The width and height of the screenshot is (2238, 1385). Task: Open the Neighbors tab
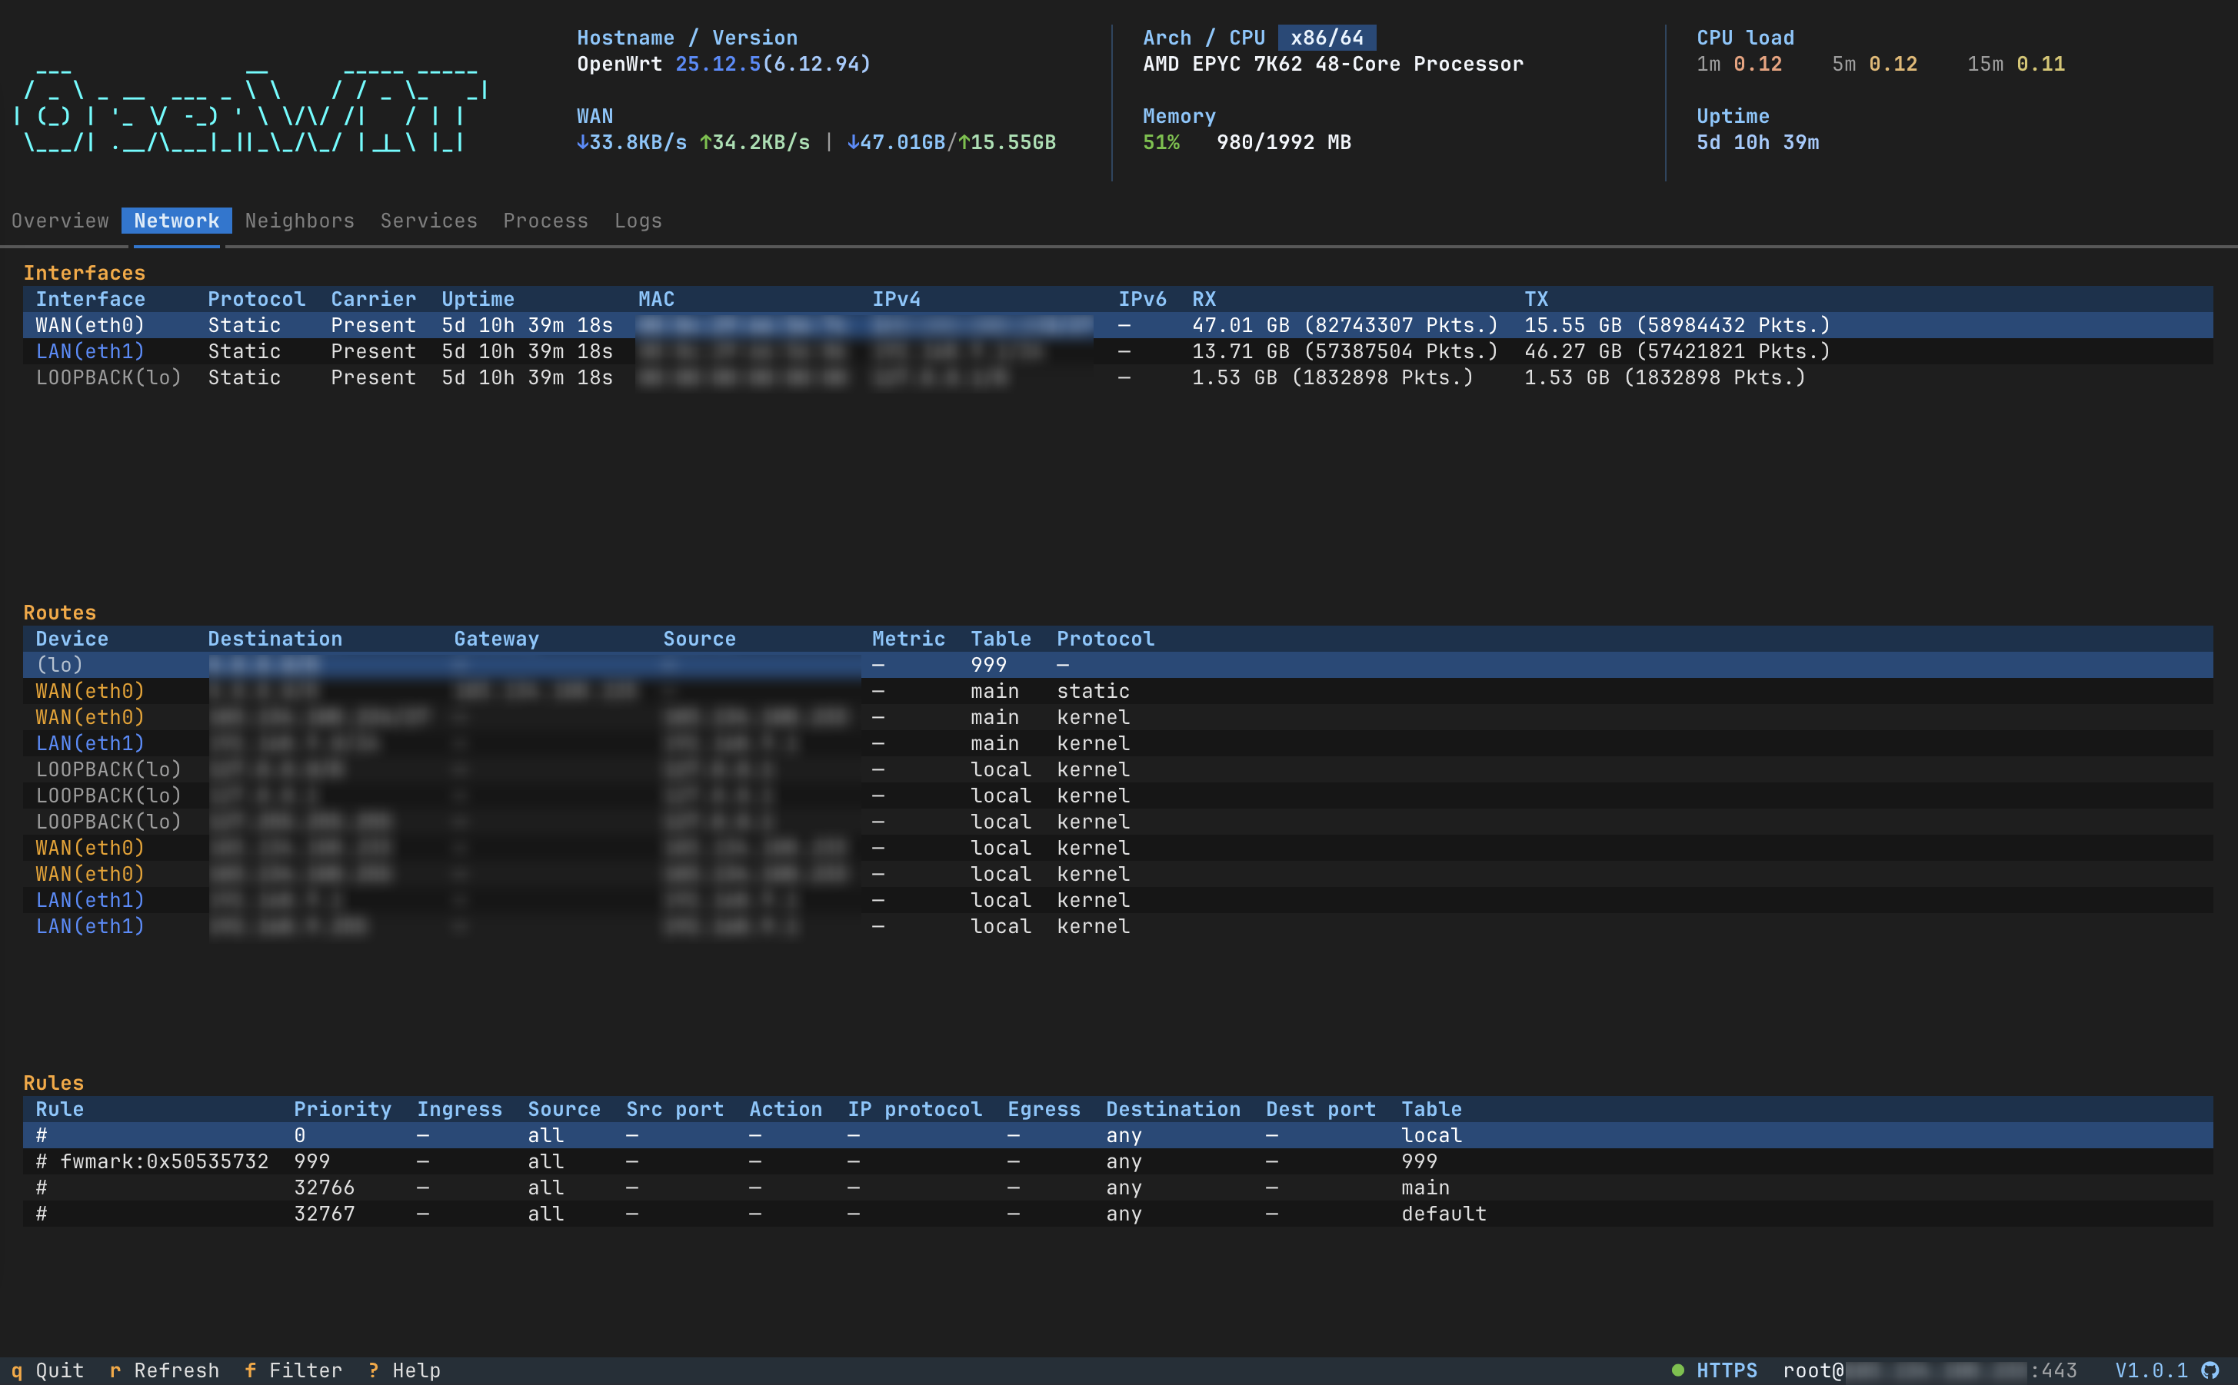click(x=300, y=221)
